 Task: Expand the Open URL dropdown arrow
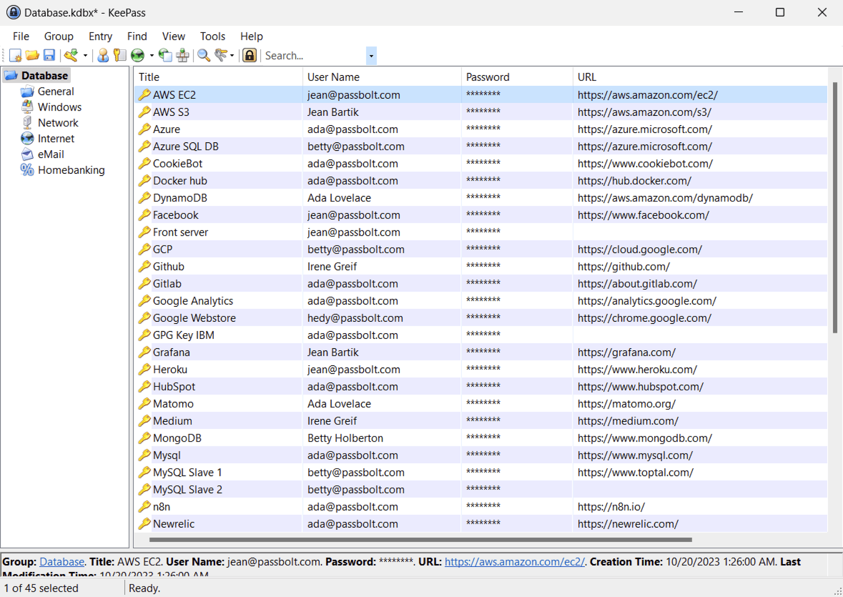click(151, 56)
